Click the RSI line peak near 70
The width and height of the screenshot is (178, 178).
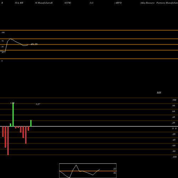(10, 39)
